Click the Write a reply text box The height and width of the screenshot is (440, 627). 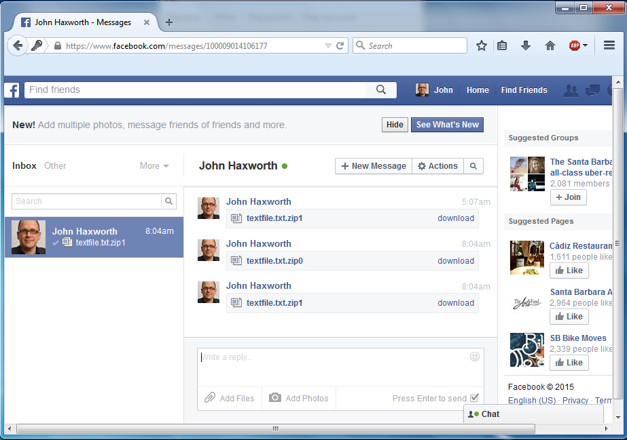[340, 367]
